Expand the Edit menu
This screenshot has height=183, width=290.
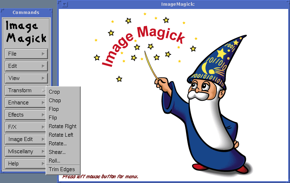tap(26, 66)
